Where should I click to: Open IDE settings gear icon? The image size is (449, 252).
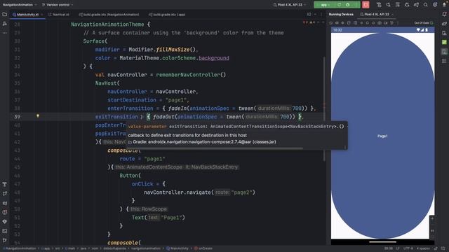click(435, 5)
